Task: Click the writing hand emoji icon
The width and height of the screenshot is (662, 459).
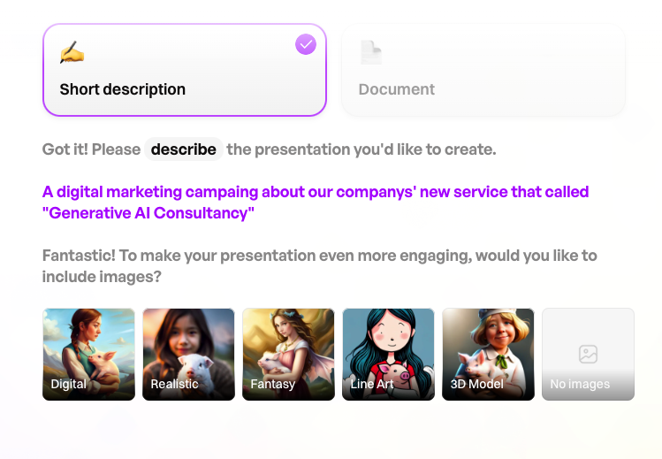Action: pos(72,52)
